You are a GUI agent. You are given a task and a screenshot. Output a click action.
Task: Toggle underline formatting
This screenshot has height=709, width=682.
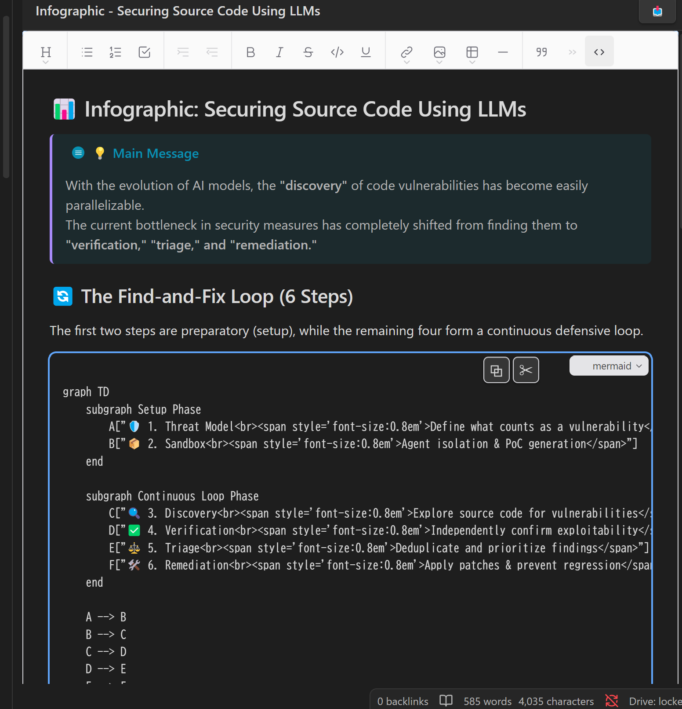(x=366, y=52)
